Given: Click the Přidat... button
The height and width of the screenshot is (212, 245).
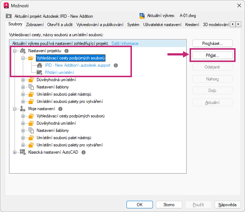Looking at the screenshot, I should pos(212,55).
